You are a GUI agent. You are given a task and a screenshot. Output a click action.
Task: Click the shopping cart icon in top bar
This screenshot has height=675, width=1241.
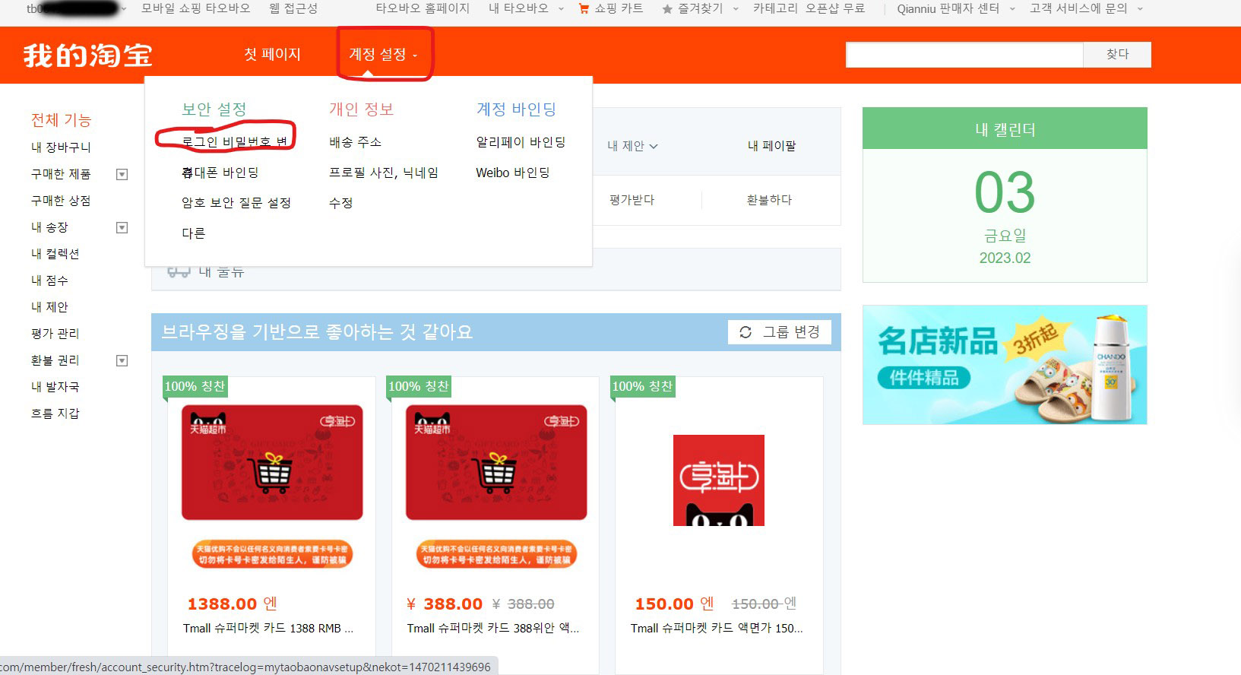click(584, 9)
